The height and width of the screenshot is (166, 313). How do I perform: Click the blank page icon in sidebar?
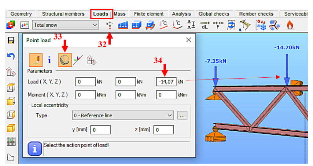click(x=11, y=157)
